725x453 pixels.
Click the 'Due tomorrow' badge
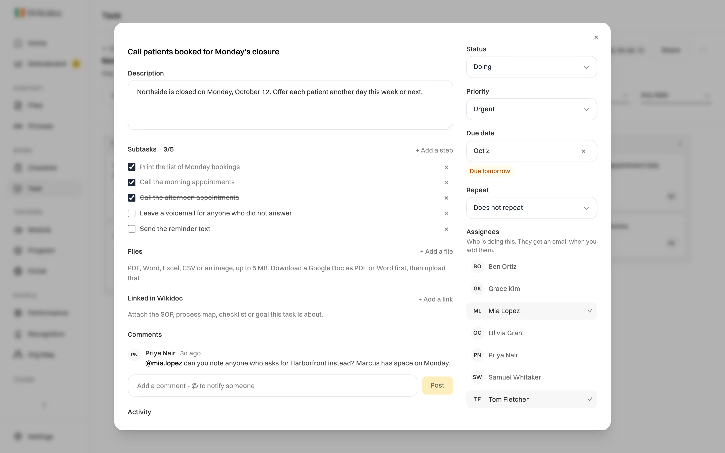[490, 171]
